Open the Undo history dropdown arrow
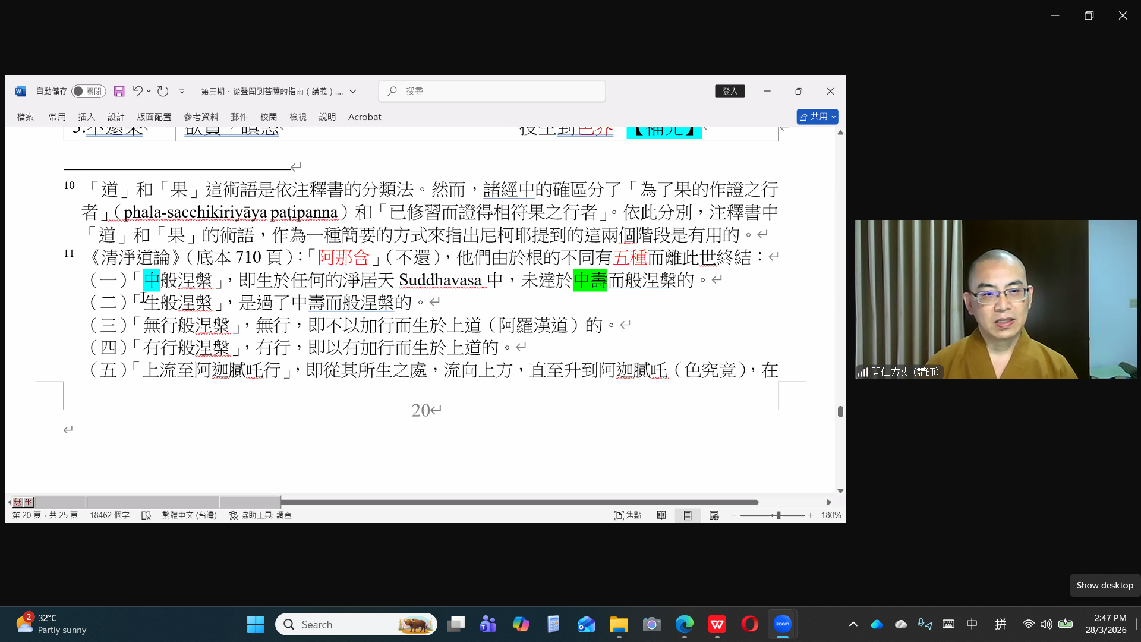The image size is (1141, 642). pyautogui.click(x=149, y=91)
